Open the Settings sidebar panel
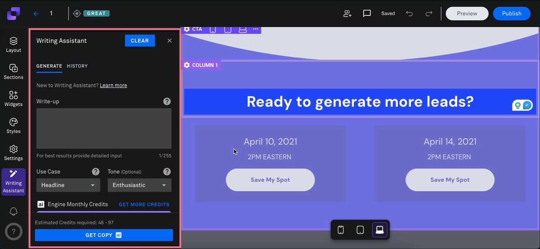This screenshot has height=249, width=540. pyautogui.click(x=13, y=153)
